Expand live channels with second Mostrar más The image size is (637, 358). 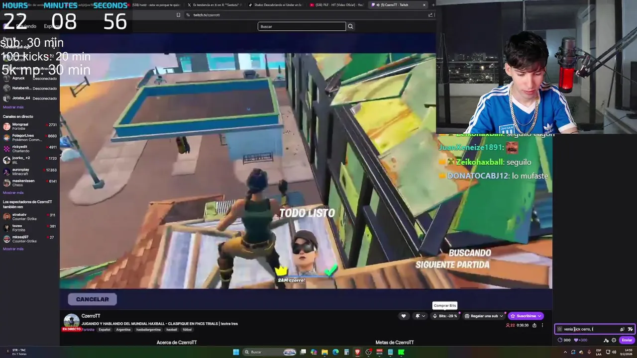[13, 192]
